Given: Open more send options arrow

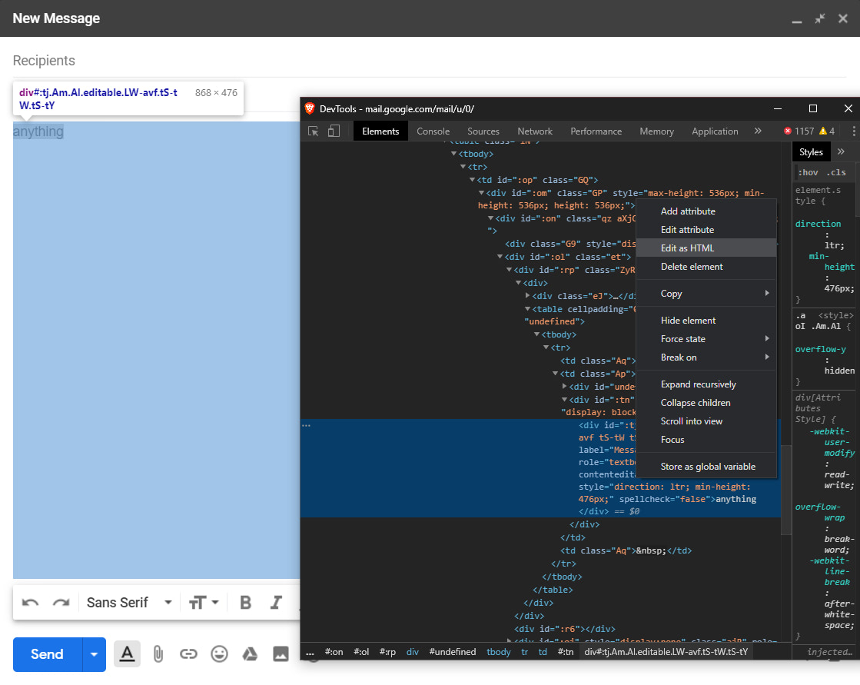Looking at the screenshot, I should pyautogui.click(x=95, y=654).
